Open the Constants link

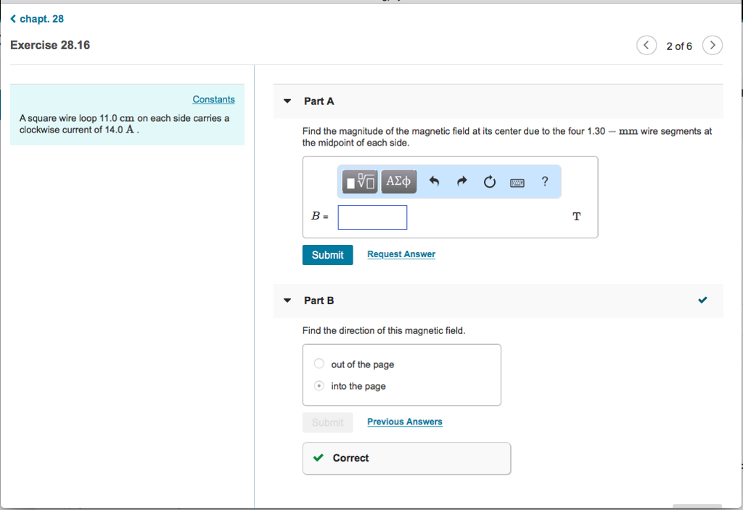click(x=213, y=99)
